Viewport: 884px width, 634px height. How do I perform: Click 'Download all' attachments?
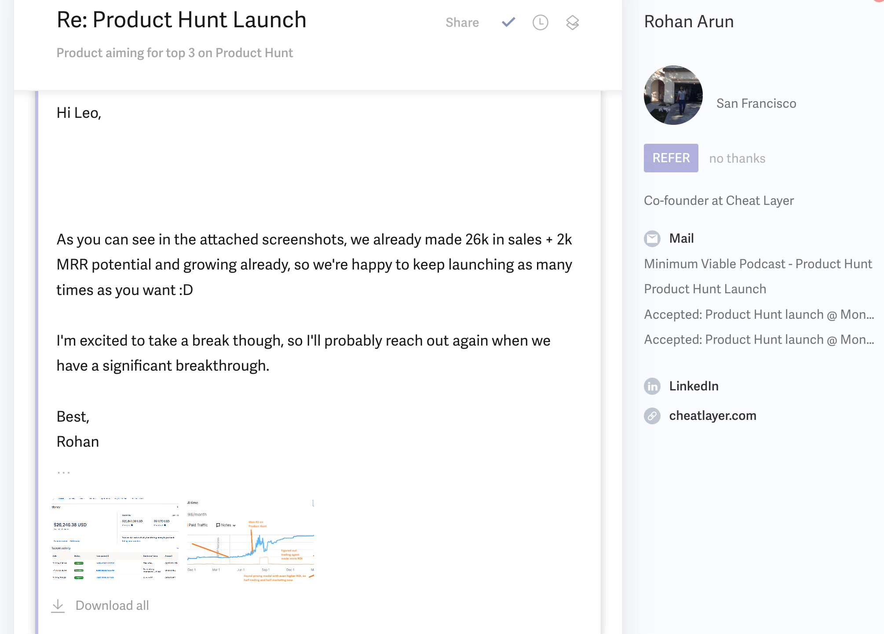coord(112,605)
